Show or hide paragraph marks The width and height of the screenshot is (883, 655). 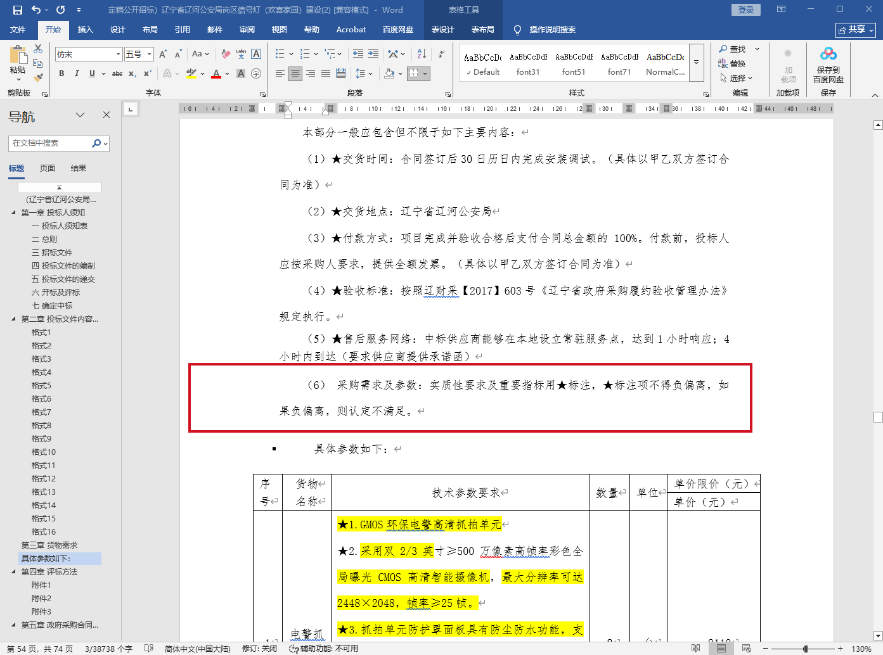(441, 54)
